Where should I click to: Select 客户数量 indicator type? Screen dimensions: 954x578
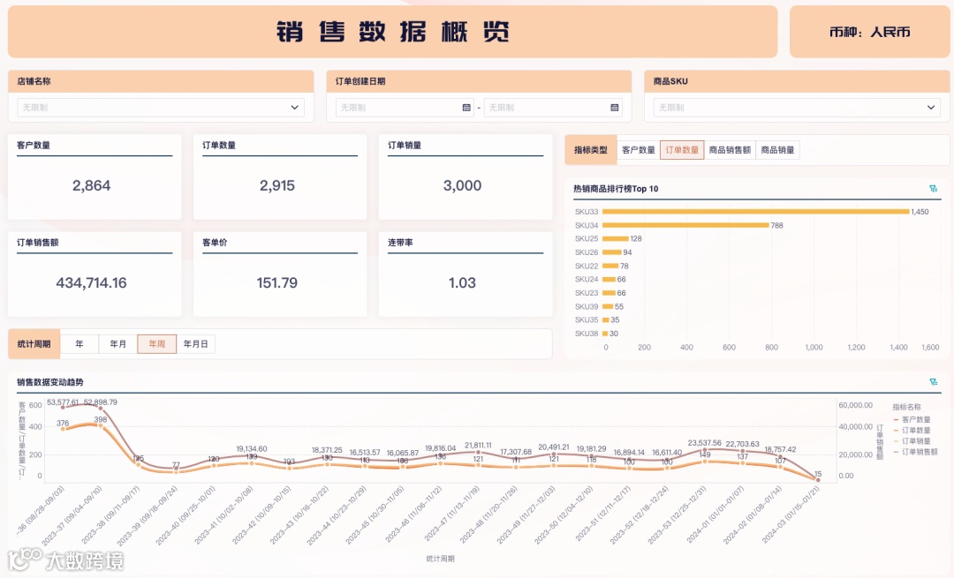coord(639,150)
